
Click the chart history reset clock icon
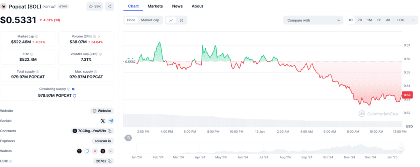pyautogui.click(x=128, y=138)
